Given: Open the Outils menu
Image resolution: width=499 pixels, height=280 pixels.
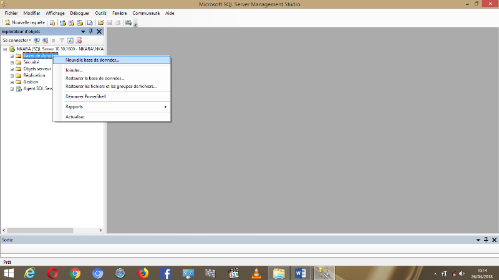Looking at the screenshot, I should click(100, 13).
